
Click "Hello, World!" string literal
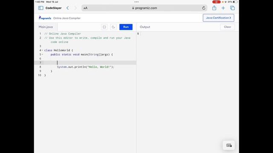click(99, 67)
